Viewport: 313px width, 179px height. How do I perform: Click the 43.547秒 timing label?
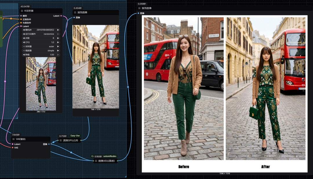pos(25,7)
